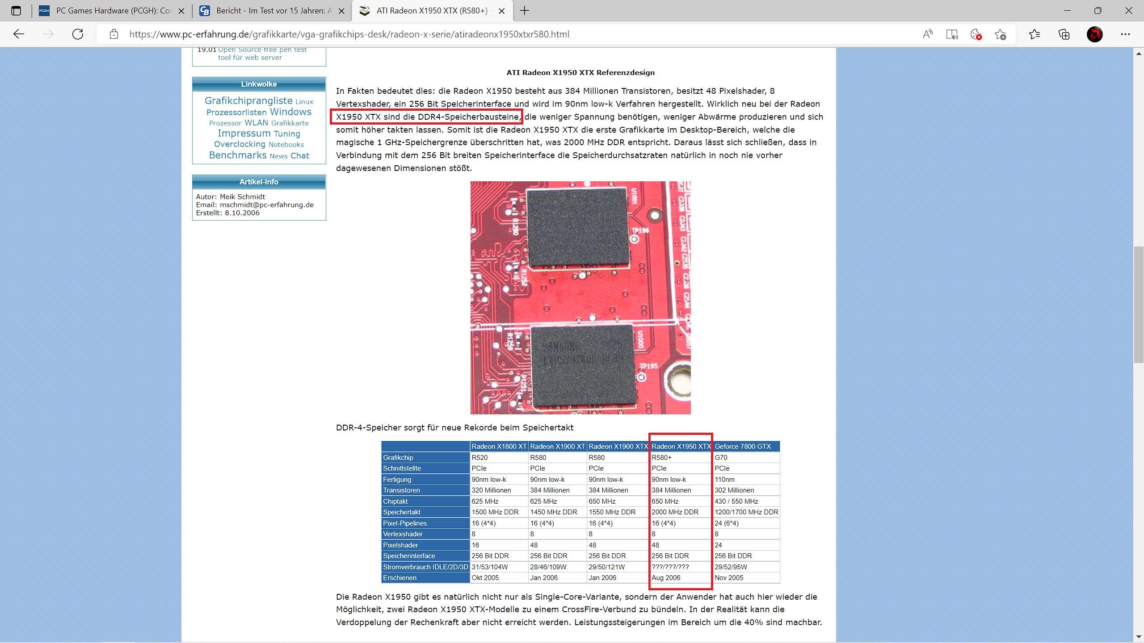Open Settings and more menu
Screen dimensions: 1144x643
(x=1125, y=34)
